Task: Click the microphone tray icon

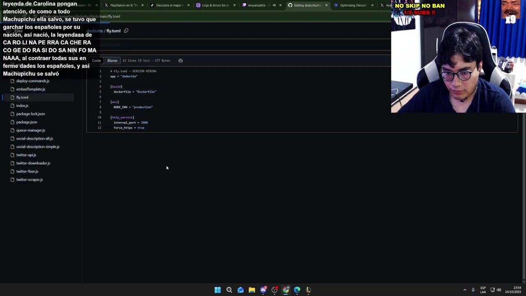Action: (473, 290)
